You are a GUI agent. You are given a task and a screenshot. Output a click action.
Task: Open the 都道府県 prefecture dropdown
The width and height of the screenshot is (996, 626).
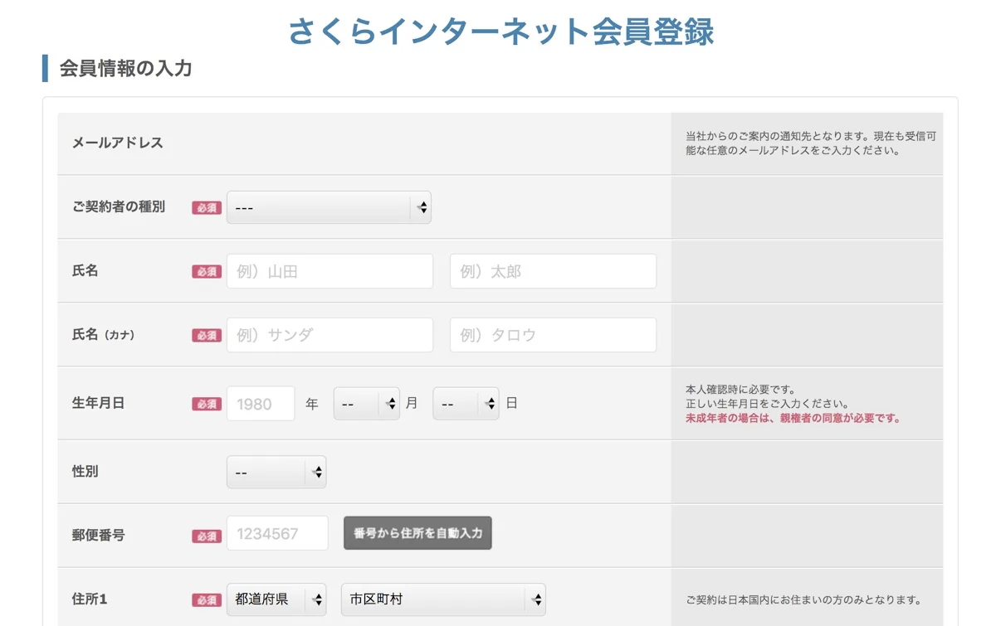(x=276, y=599)
